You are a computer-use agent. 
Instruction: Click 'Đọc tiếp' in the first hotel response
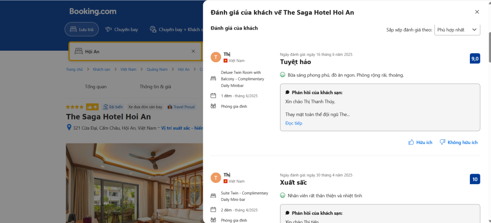[294, 123]
